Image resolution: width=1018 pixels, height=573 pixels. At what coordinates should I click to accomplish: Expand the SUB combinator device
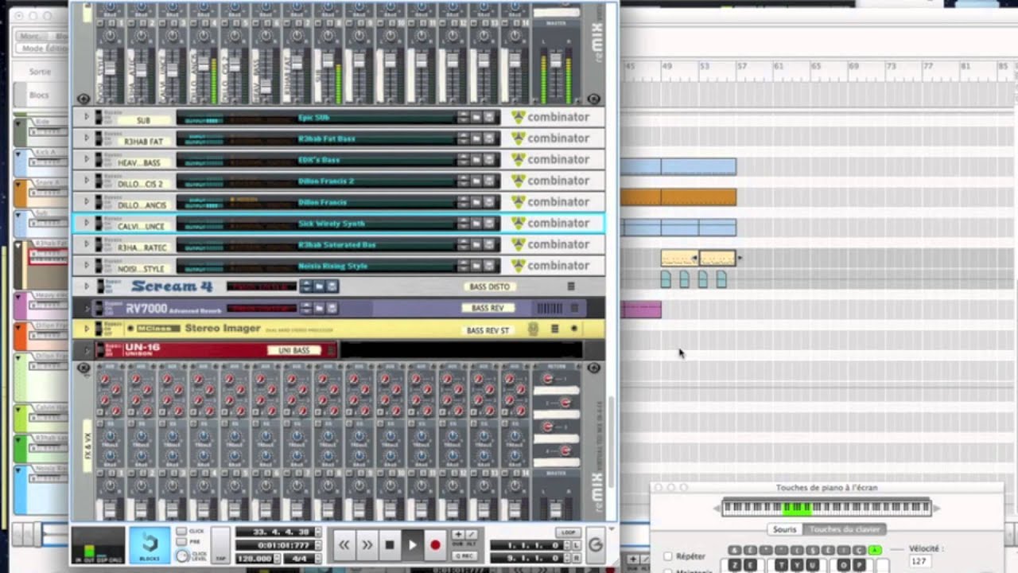[x=87, y=117]
